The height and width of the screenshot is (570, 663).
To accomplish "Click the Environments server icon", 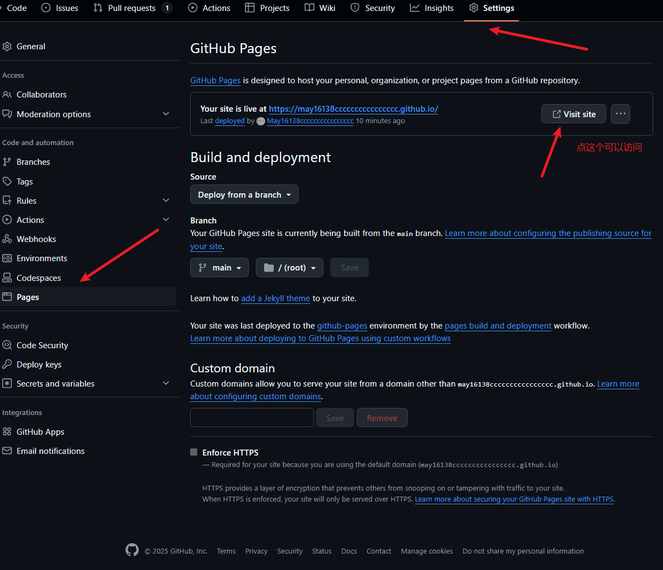I will point(7,258).
